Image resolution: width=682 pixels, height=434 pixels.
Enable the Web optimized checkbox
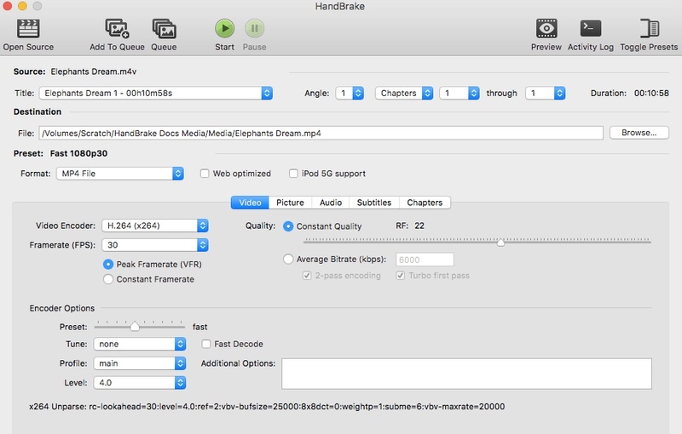(205, 174)
